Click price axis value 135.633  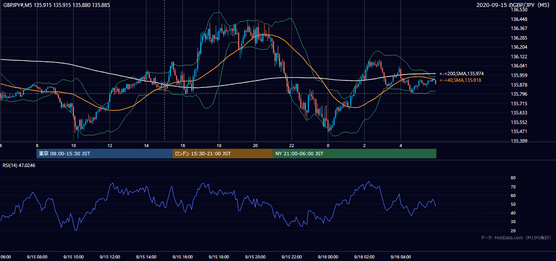tap(519, 113)
